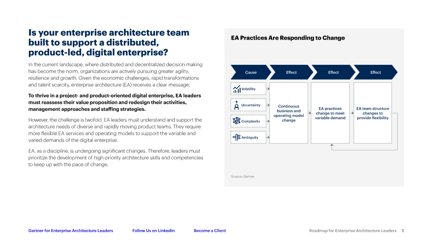Click the Ambiguity signpost icon
This screenshot has height=243, width=432.
[x=236, y=137]
